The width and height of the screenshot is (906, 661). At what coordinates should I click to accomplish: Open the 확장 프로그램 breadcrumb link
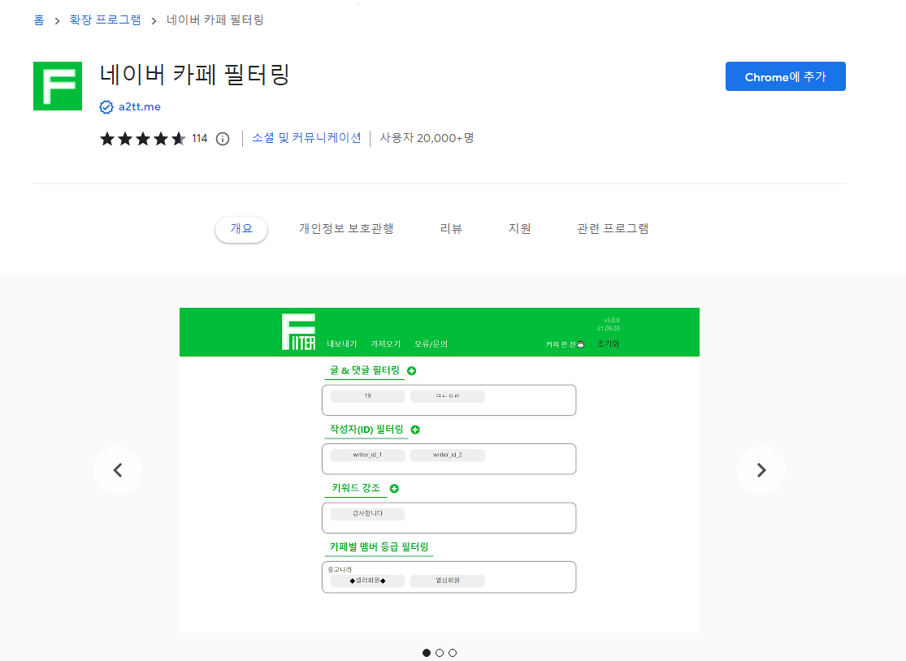tap(105, 20)
